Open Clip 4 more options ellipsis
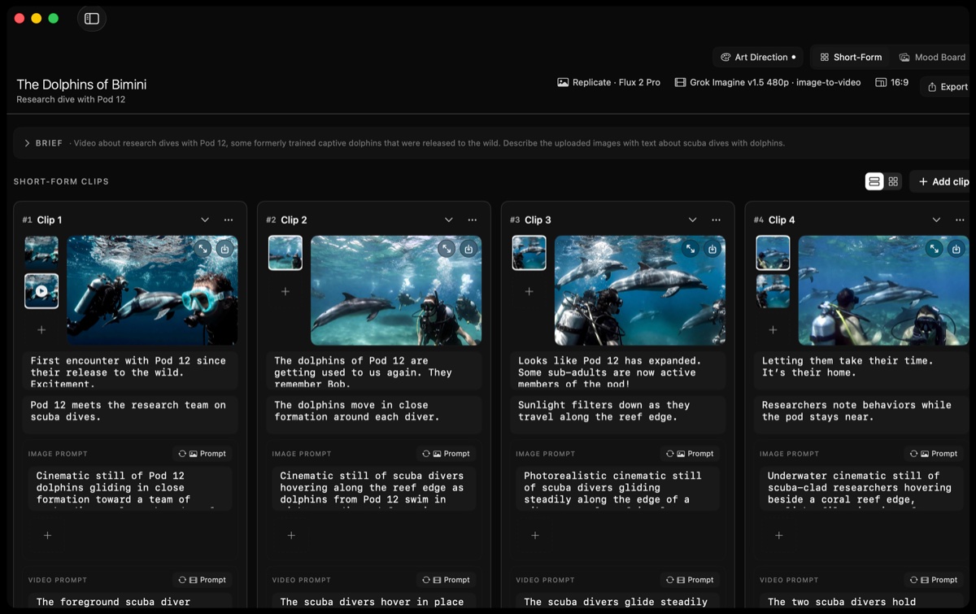The width and height of the screenshot is (976, 614). 961,220
